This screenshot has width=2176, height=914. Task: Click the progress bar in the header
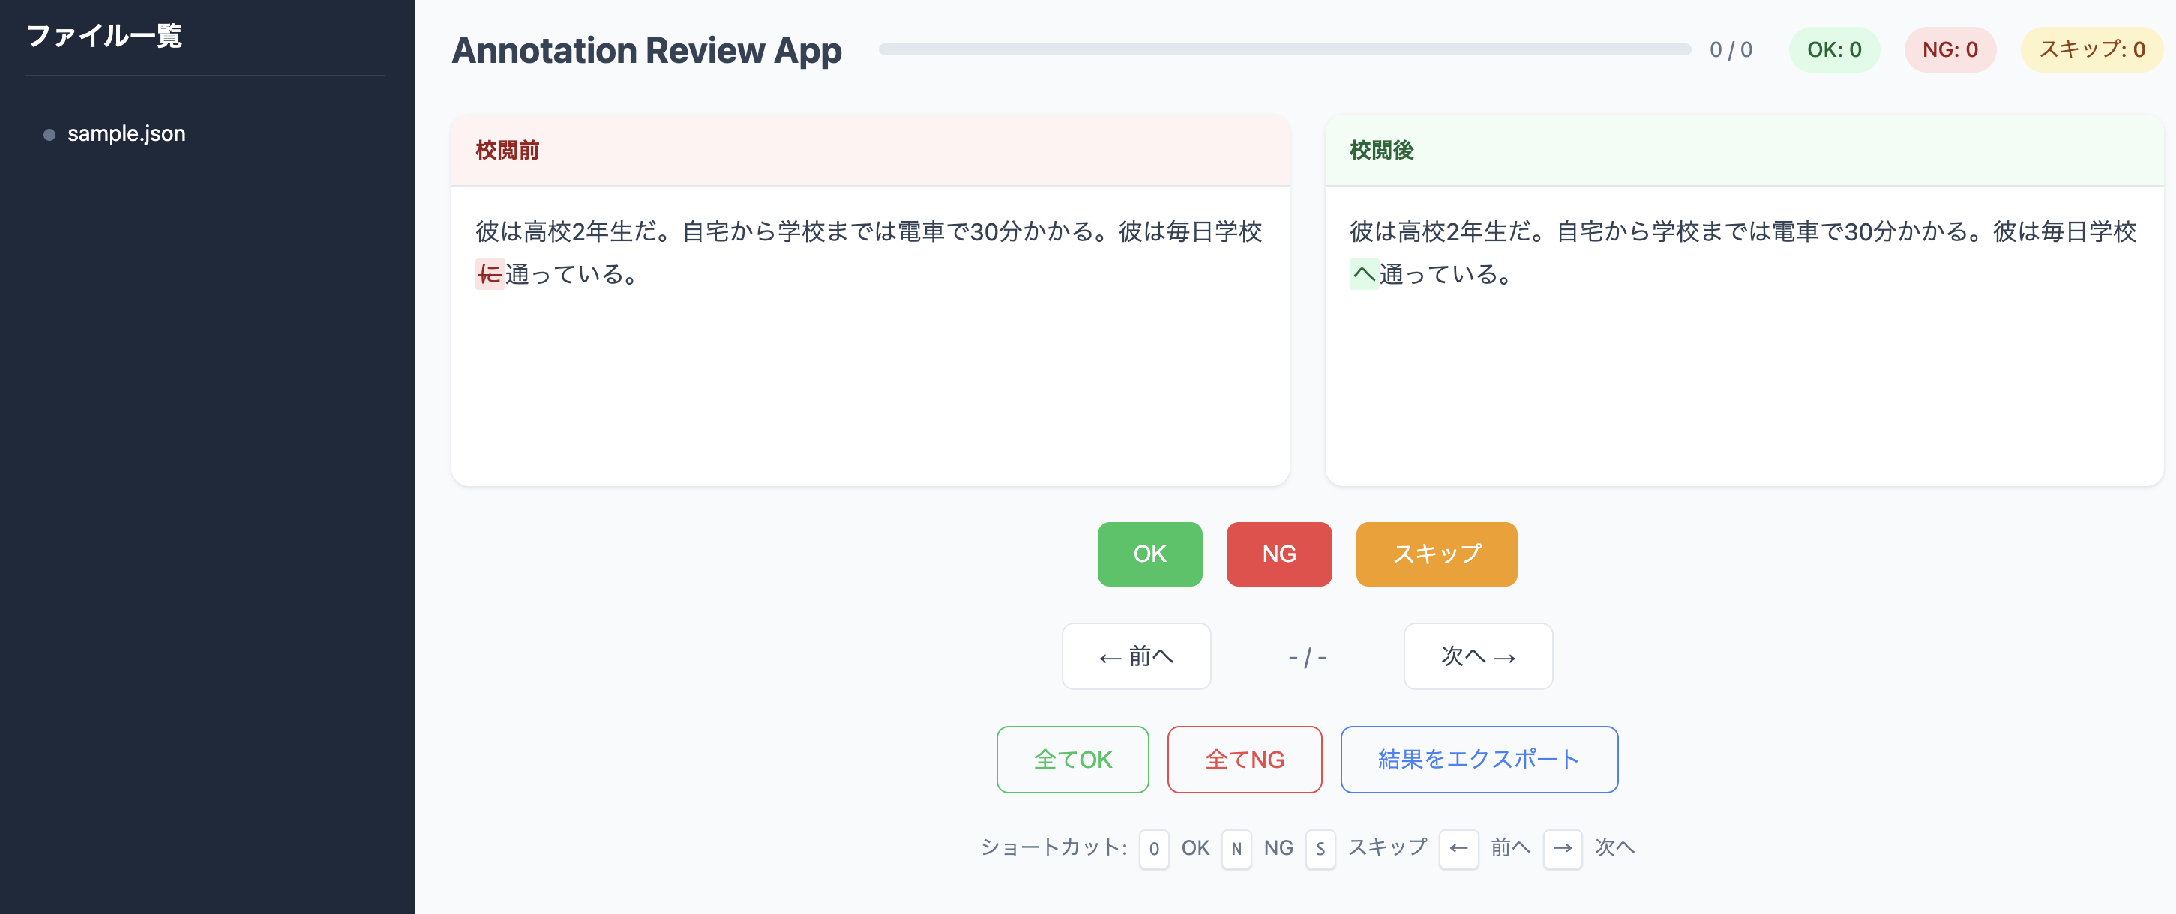(x=1284, y=49)
